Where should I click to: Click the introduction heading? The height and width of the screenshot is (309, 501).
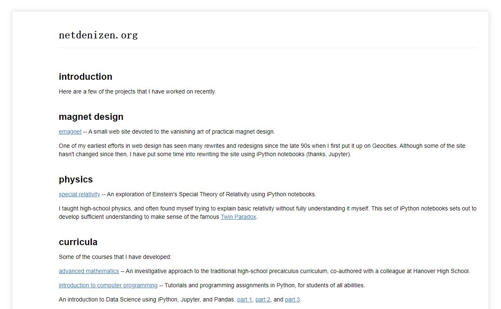click(86, 76)
